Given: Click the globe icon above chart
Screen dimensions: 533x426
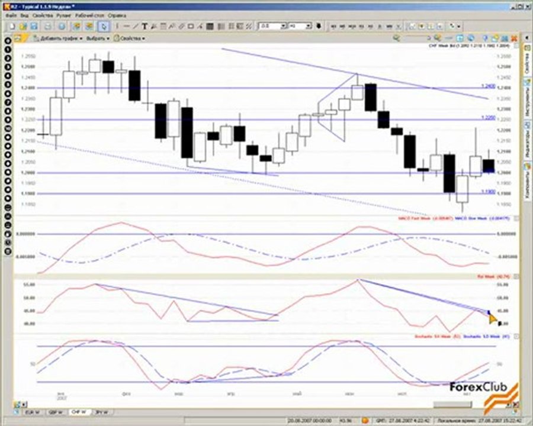Looking at the screenshot, I should pos(471,38).
